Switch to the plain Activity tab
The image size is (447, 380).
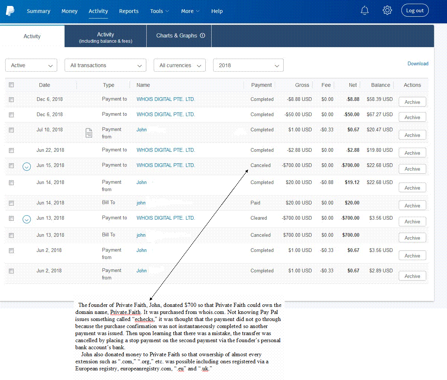32,36
